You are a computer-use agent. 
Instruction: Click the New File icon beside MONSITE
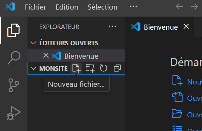click(76, 68)
